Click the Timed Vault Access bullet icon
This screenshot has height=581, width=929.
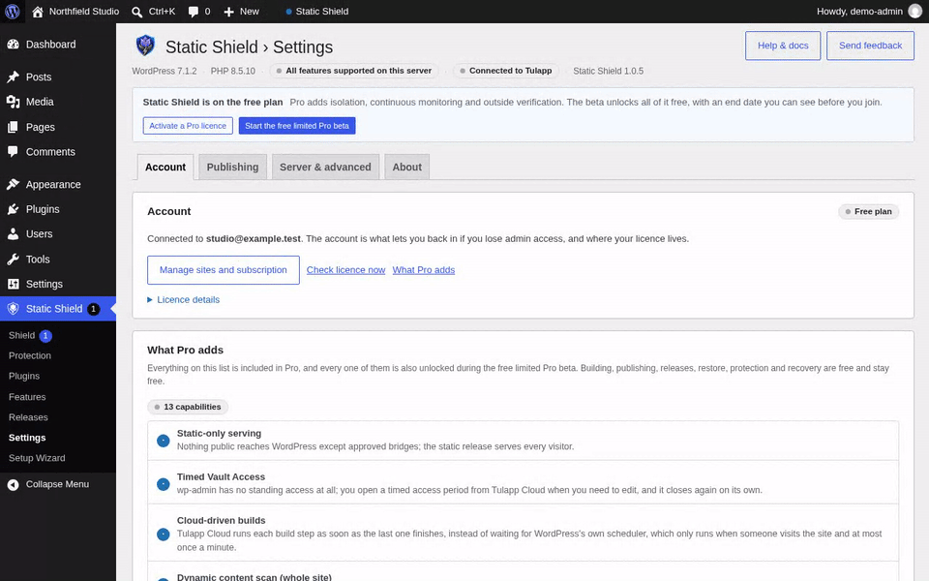(x=163, y=484)
